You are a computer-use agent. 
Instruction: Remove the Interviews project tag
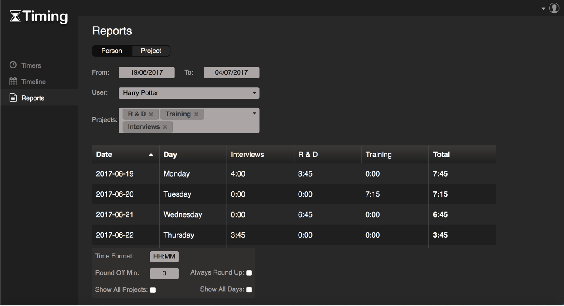pos(165,127)
